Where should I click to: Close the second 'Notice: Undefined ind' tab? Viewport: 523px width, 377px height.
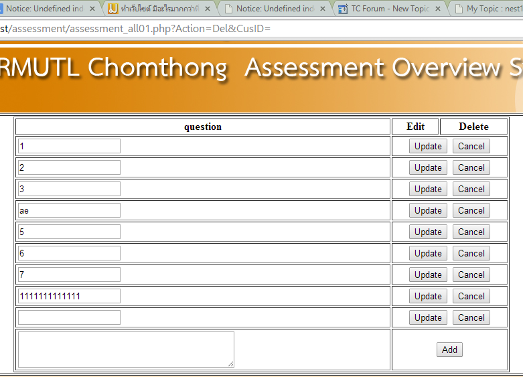pyautogui.click(x=323, y=9)
